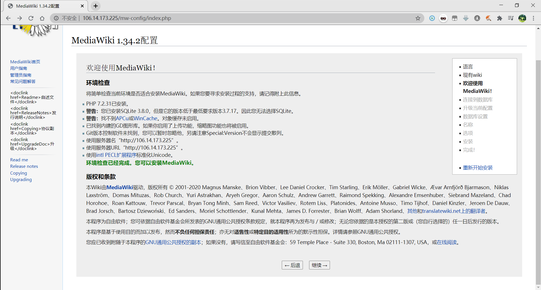Click the address bar URL
Screen dimensions: 541x290
[127, 18]
